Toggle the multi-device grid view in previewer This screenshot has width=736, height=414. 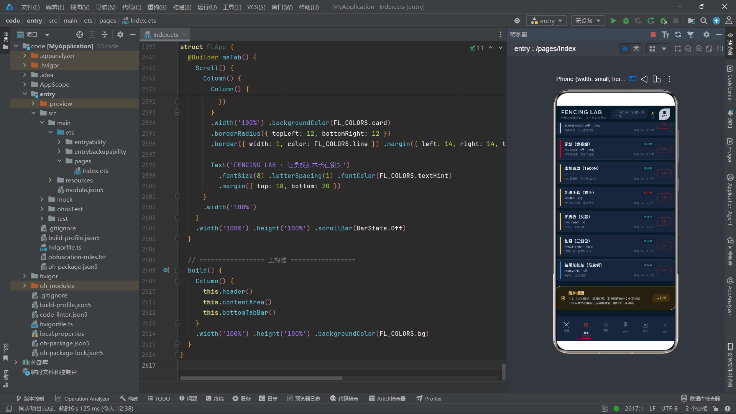point(652,49)
